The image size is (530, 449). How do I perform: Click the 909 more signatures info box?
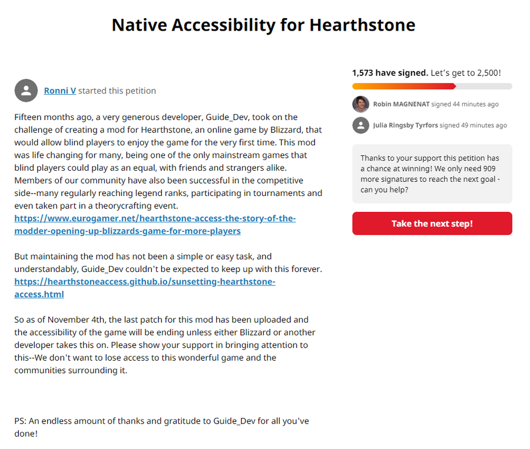[x=432, y=174]
